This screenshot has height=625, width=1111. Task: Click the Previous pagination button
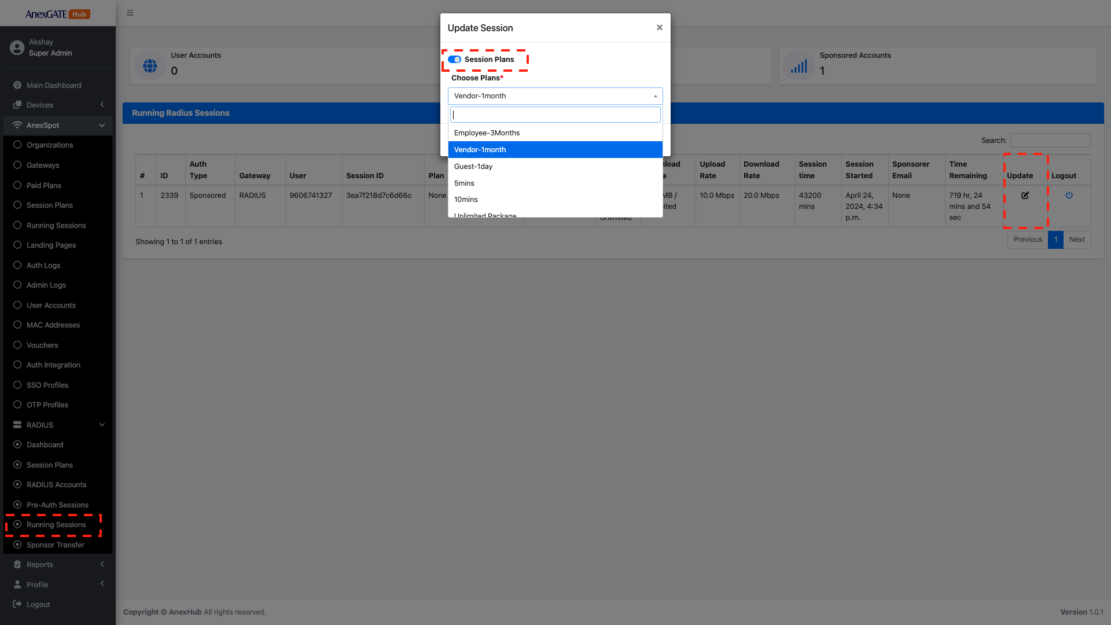(x=1027, y=240)
